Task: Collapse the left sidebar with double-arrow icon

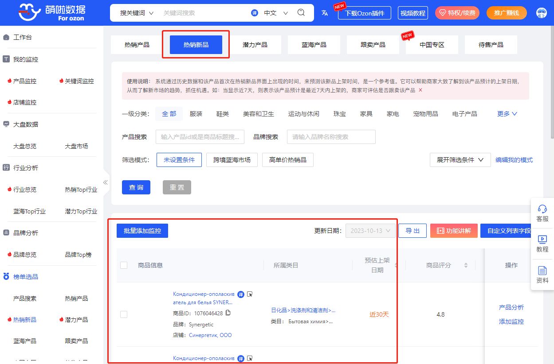Action: tap(106, 182)
